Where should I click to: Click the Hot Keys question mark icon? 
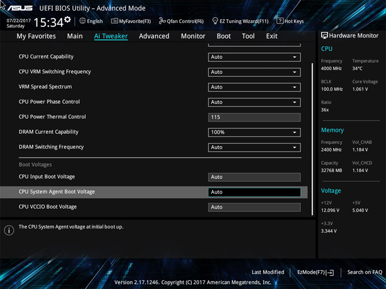(280, 21)
